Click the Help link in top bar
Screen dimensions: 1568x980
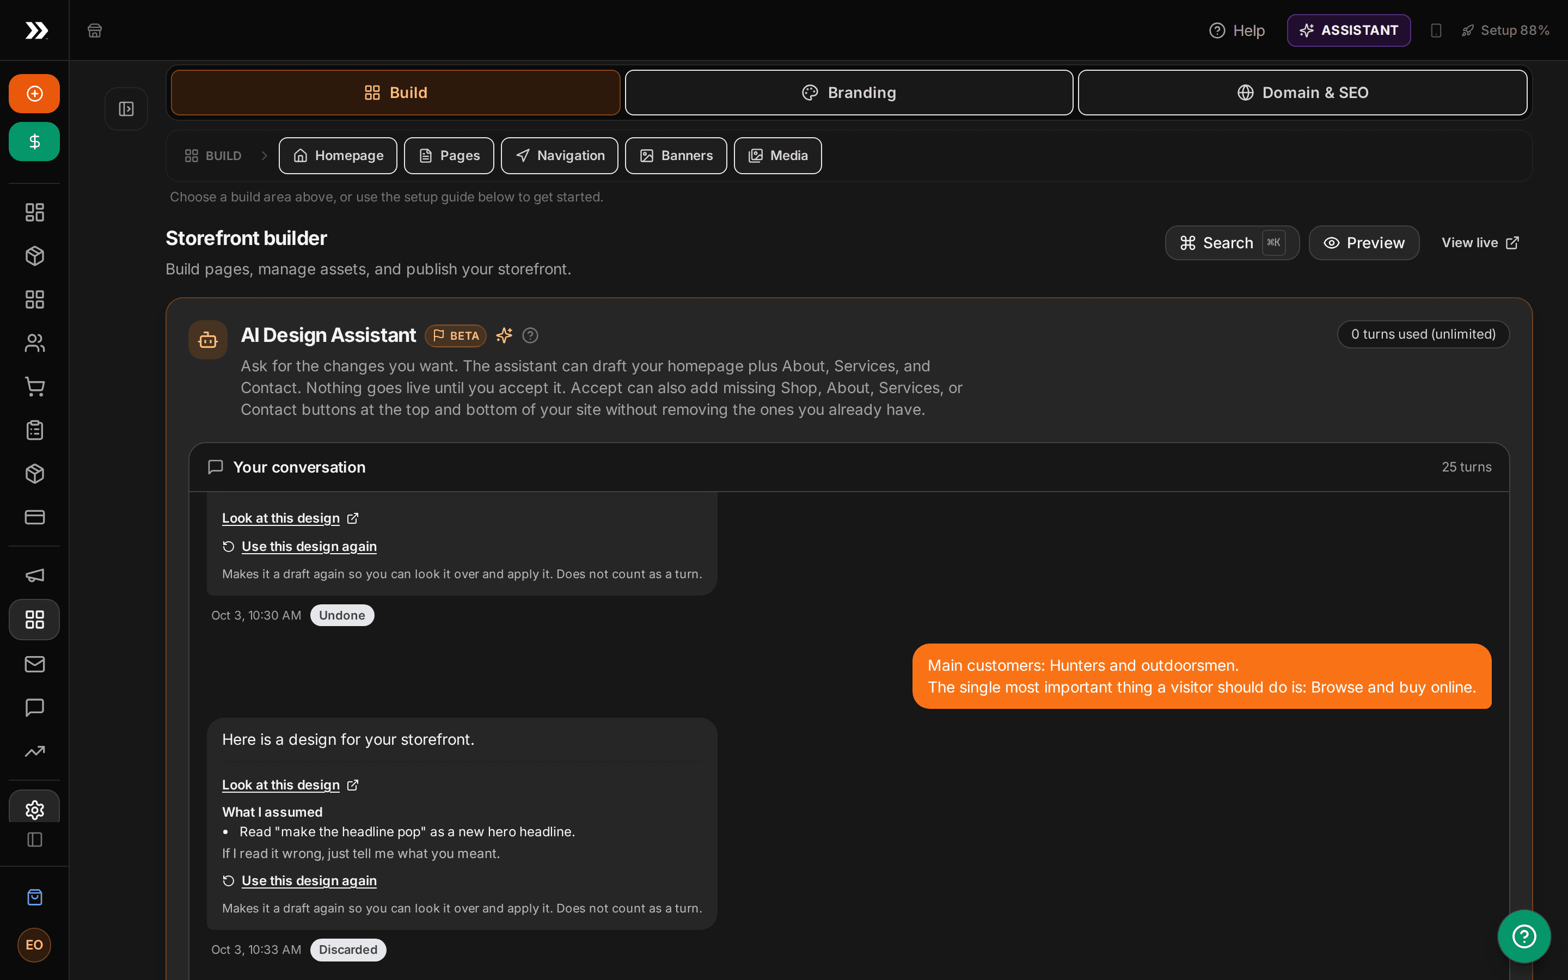(x=1237, y=30)
